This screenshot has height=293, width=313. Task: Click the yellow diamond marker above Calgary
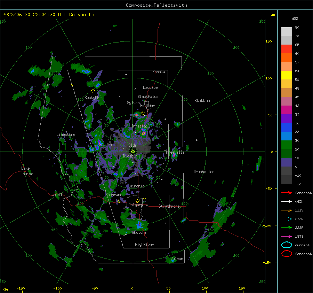(137, 201)
